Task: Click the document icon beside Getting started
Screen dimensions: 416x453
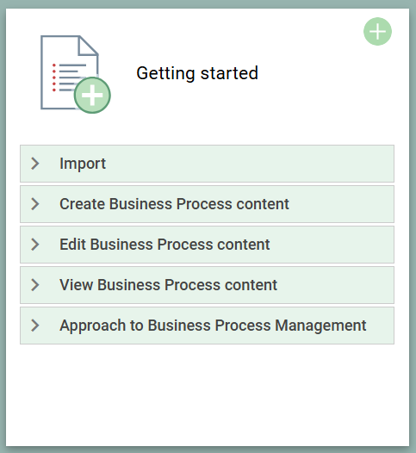Action: tap(75, 74)
